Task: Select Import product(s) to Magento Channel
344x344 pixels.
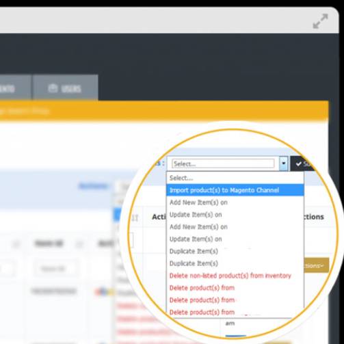Action: click(x=235, y=190)
